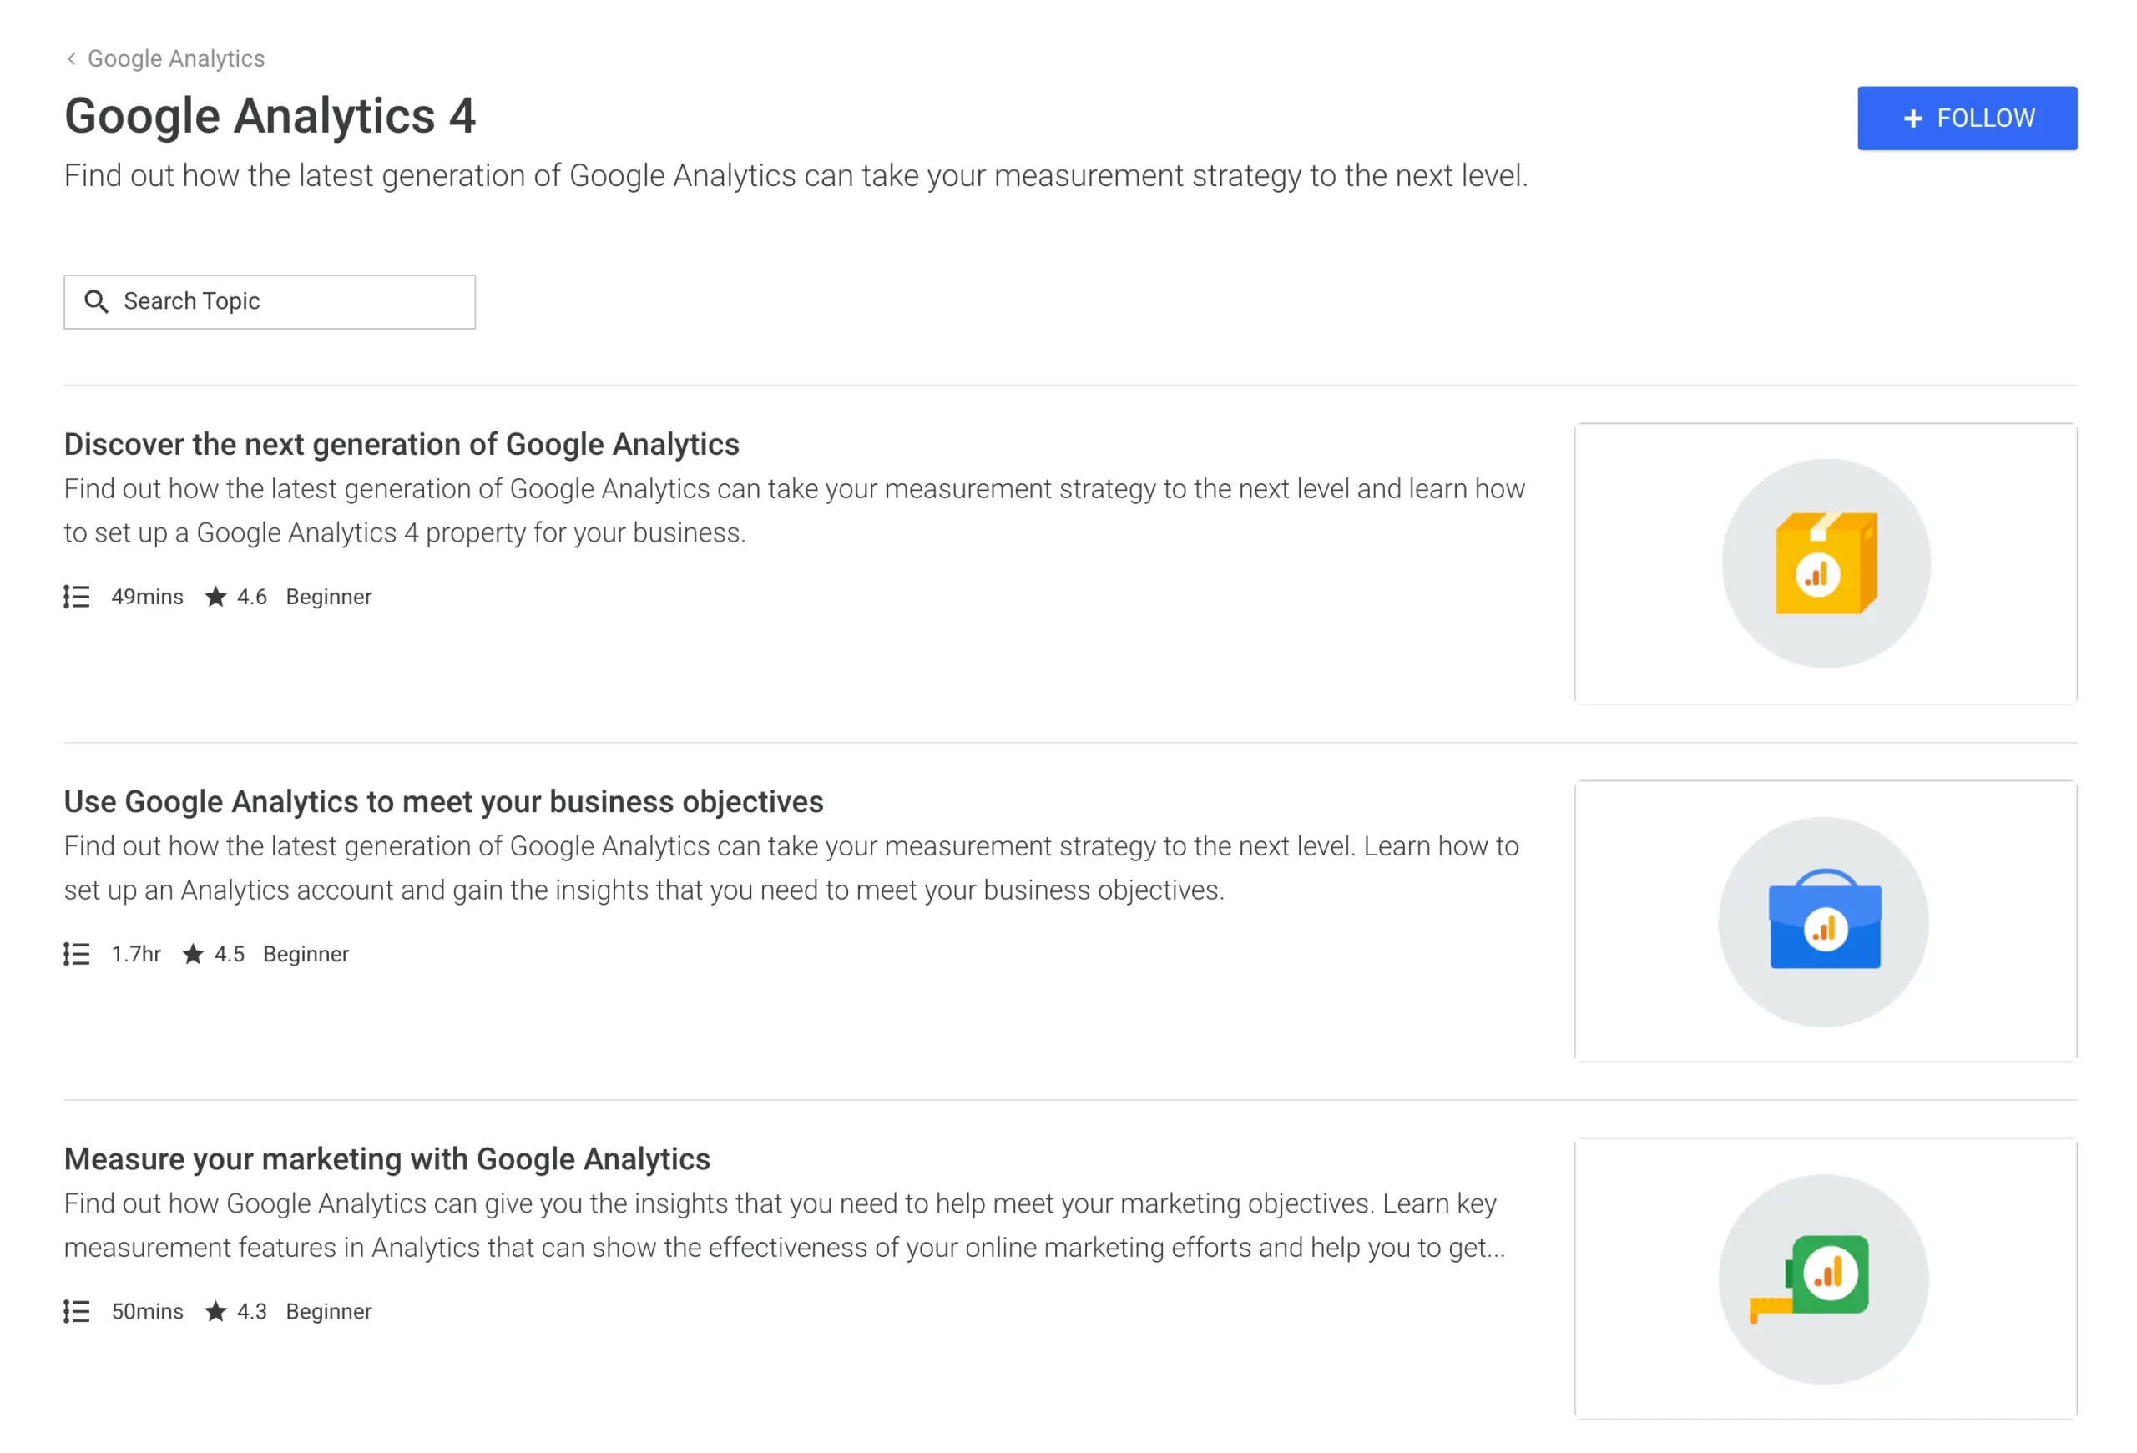Open "Discover the next generation of Google Analytics"
This screenshot has width=2137, height=1453.
[x=401, y=445]
